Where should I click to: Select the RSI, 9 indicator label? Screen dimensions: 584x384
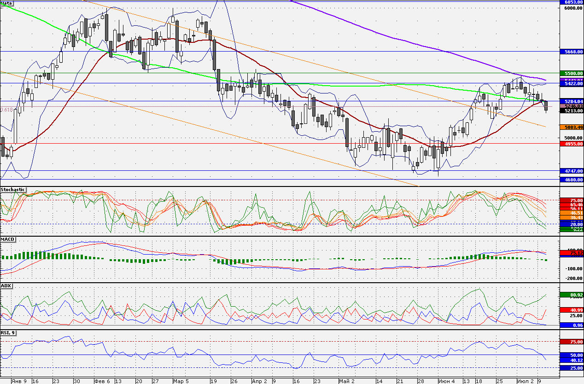8,332
